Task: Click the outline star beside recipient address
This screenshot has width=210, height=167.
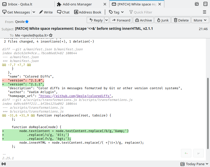Action: 51,35
